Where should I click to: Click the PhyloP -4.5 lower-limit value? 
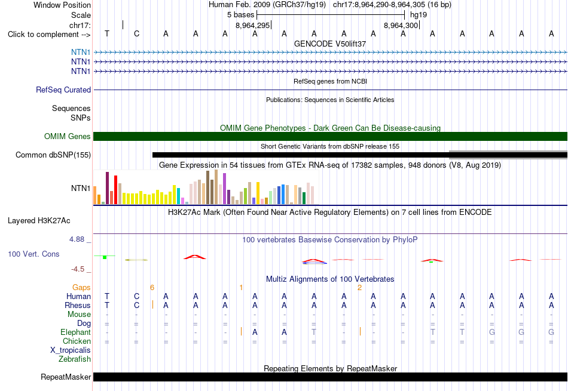[x=78, y=269]
